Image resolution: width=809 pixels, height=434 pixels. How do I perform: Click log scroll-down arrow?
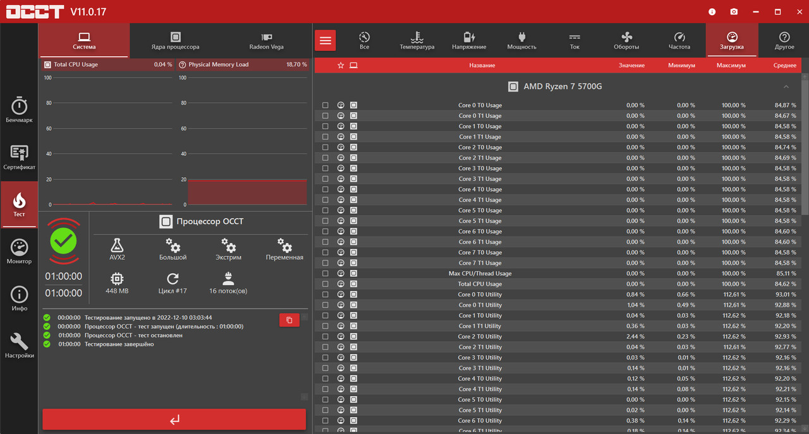coord(304,397)
